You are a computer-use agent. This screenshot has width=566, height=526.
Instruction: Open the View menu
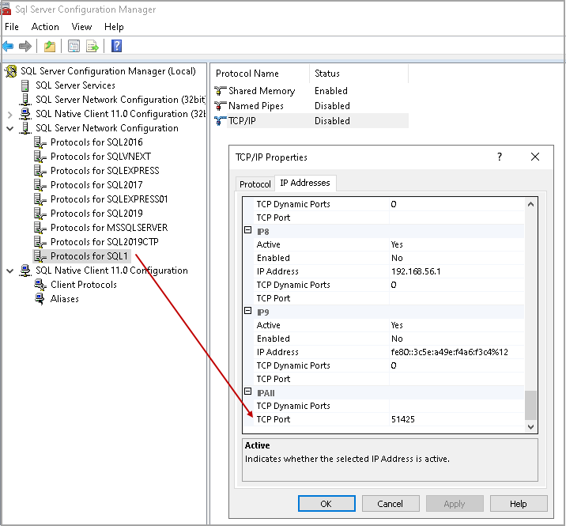tap(81, 27)
